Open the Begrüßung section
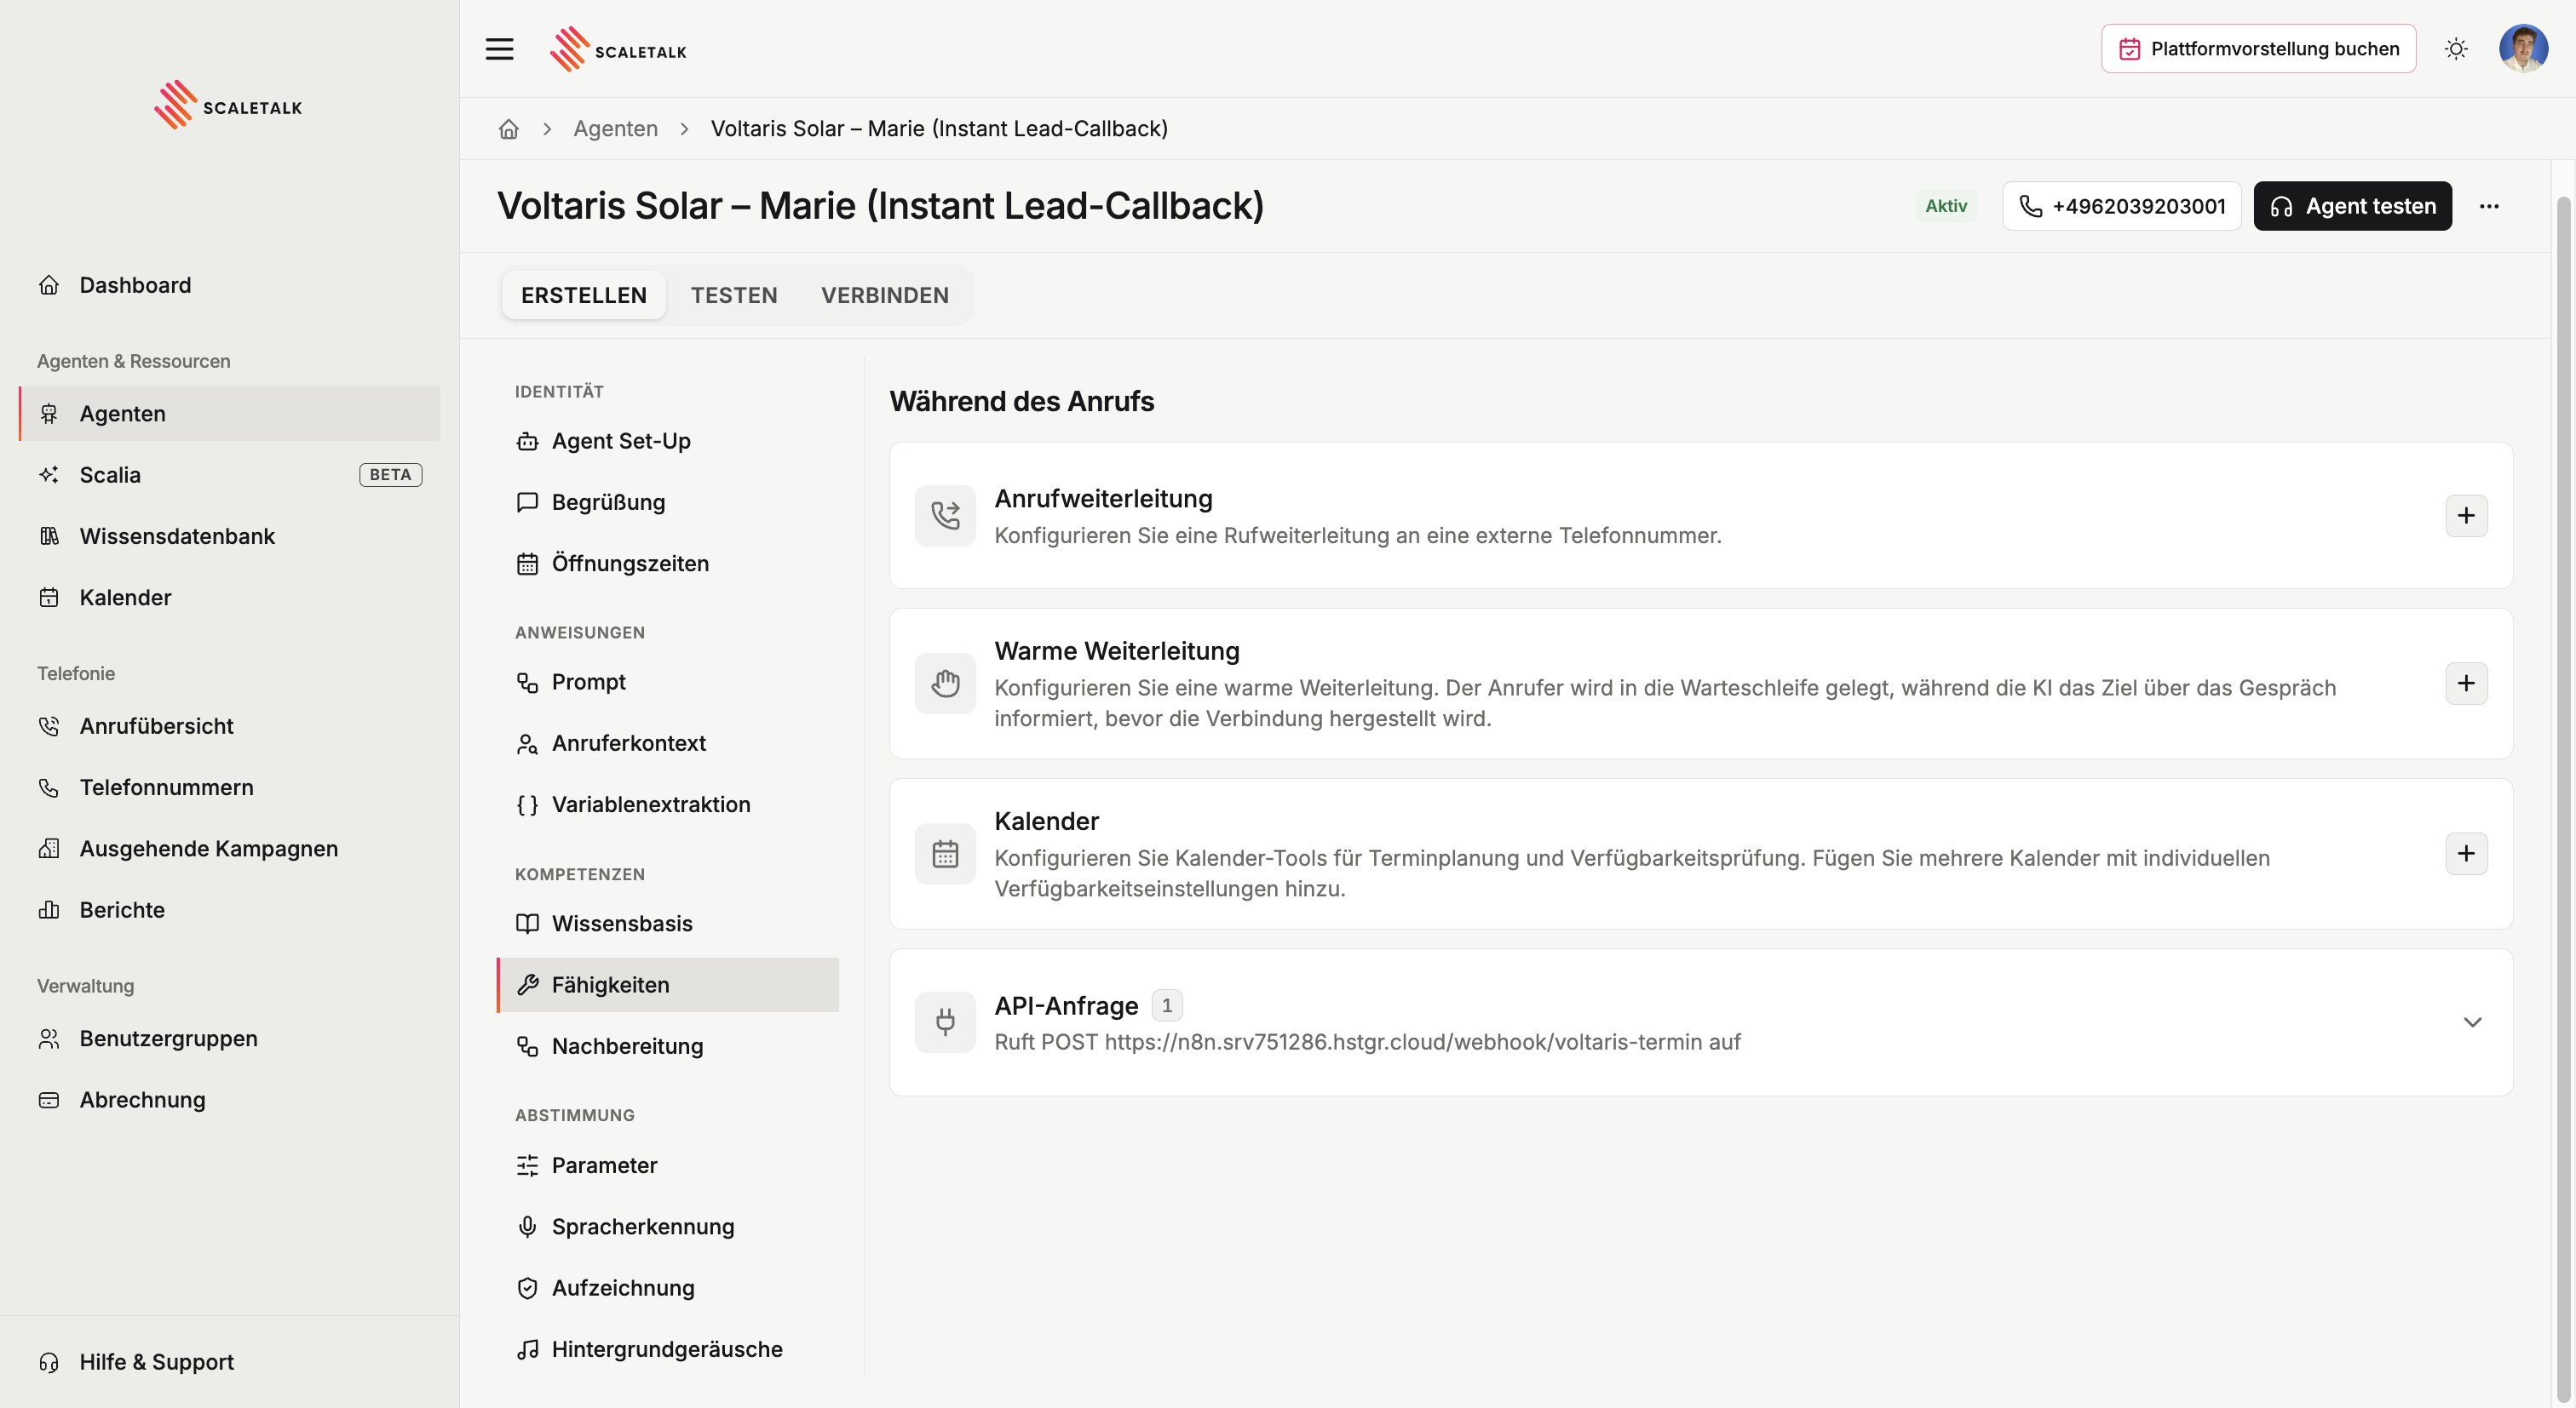Image resolution: width=2576 pixels, height=1408 pixels. tap(668, 501)
